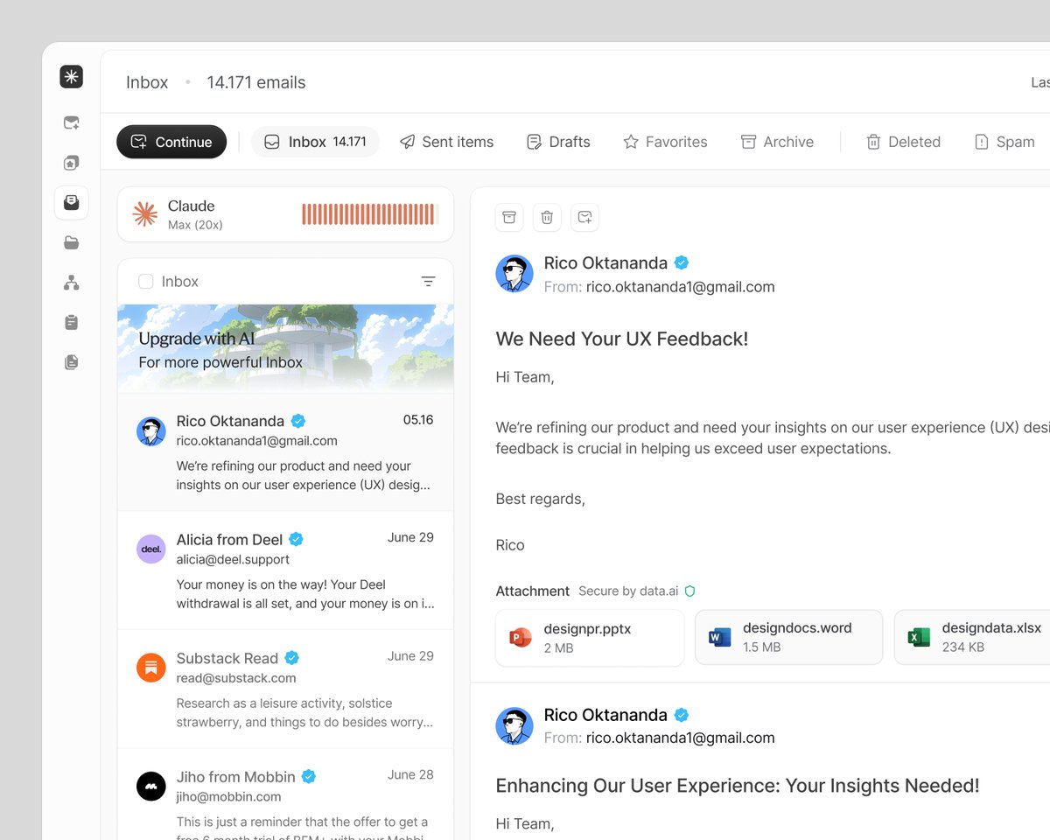Open the folder icon in sidebar
The width and height of the screenshot is (1050, 840).
[72, 242]
